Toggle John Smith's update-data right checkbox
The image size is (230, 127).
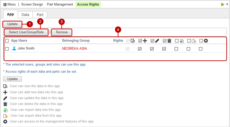pos(152,49)
